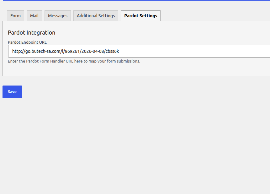Switch to the Form tab
270x194 pixels.
coord(15,16)
